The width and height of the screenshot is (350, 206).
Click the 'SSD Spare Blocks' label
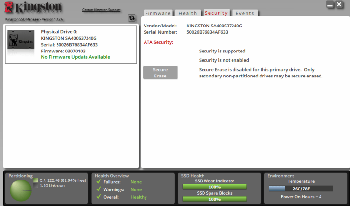[x=214, y=193]
